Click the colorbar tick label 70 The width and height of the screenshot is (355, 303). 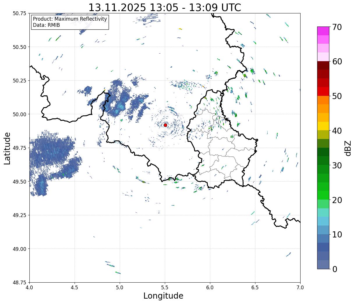(337, 27)
